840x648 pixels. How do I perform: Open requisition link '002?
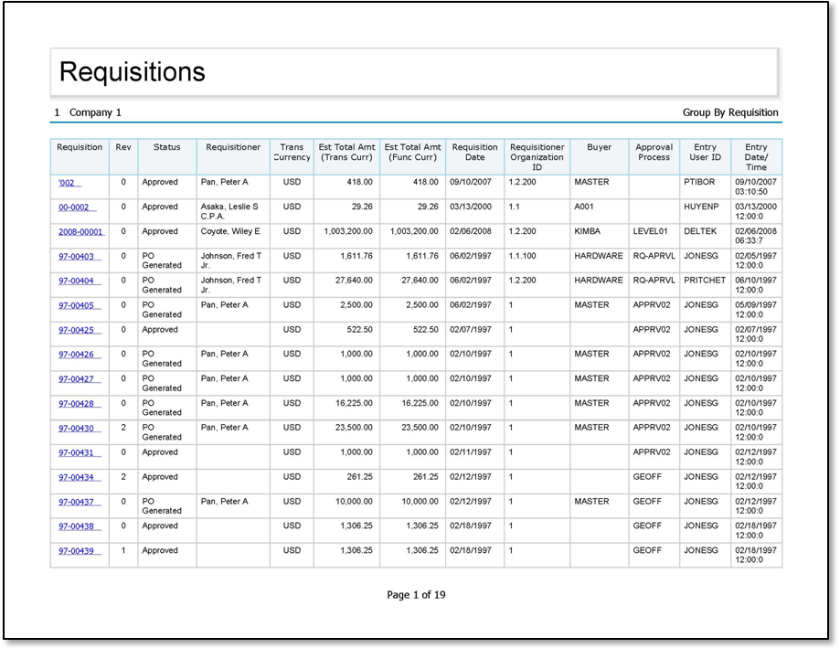(x=67, y=183)
